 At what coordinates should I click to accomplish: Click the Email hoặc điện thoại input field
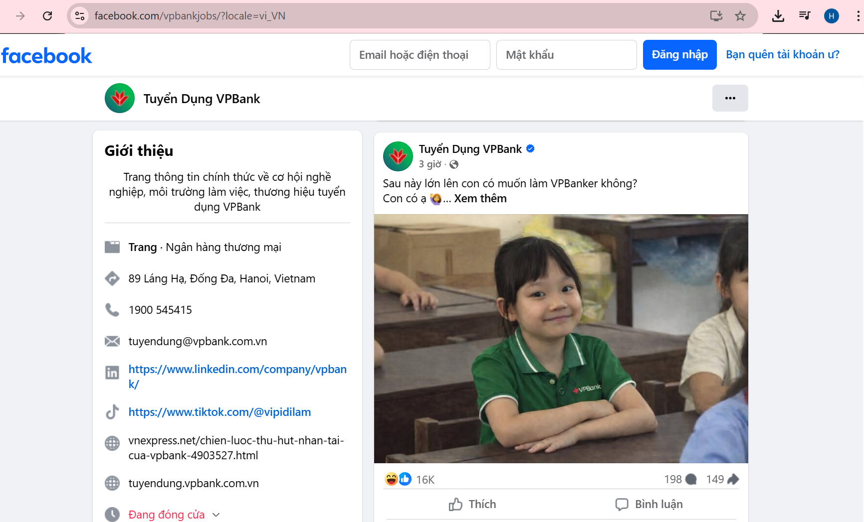coord(419,54)
